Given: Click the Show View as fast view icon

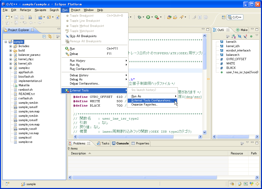Looking at the screenshot, I should 7,184.
